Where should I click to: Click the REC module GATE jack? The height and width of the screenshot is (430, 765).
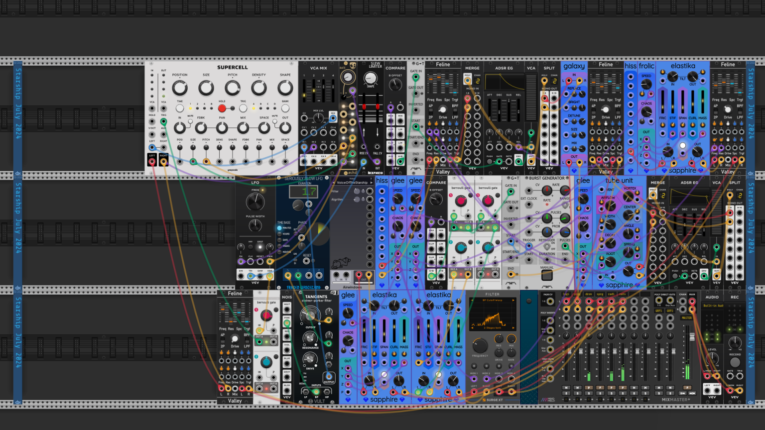tap(730, 376)
